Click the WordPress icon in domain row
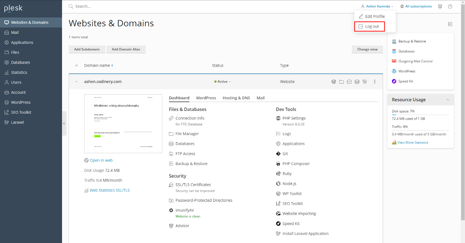 tap(334, 82)
